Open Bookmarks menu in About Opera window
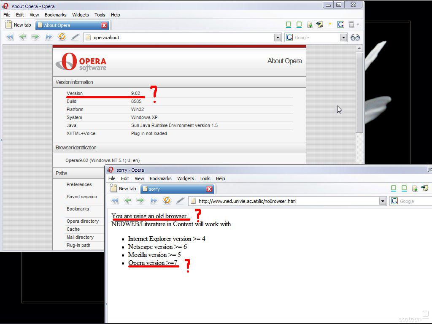The width and height of the screenshot is (432, 324). click(55, 15)
